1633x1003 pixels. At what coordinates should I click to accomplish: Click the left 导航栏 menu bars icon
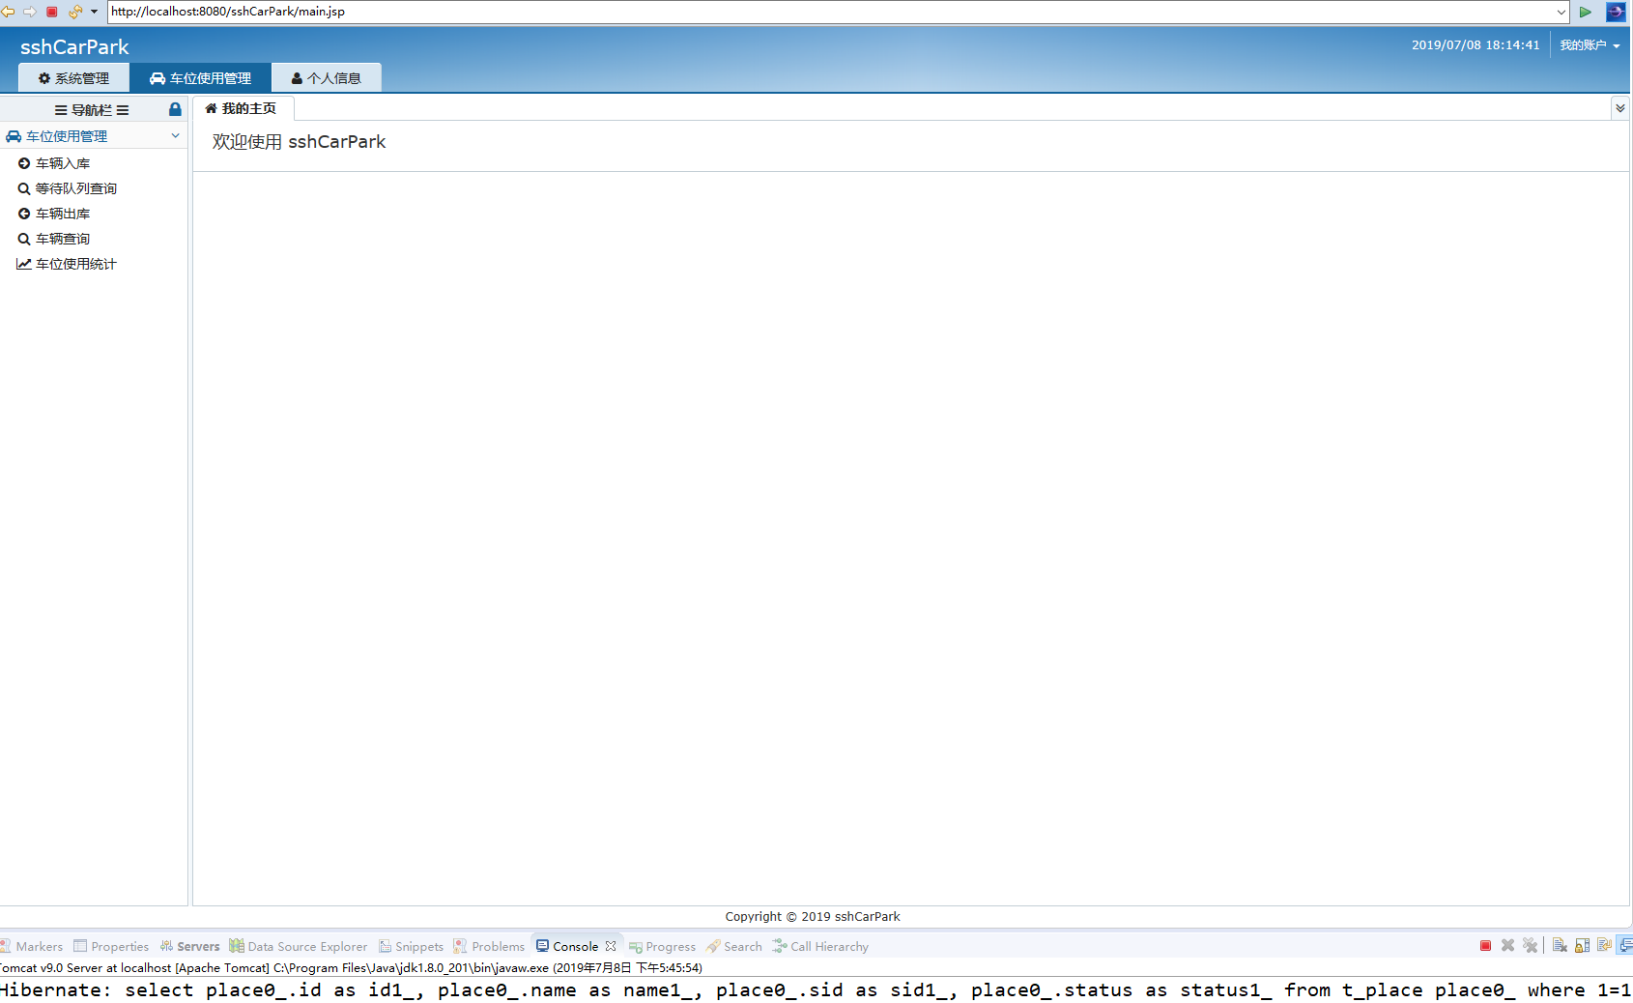[61, 110]
